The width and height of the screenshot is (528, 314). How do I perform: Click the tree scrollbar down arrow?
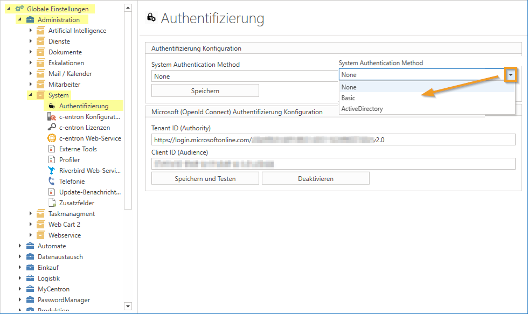pos(128,306)
